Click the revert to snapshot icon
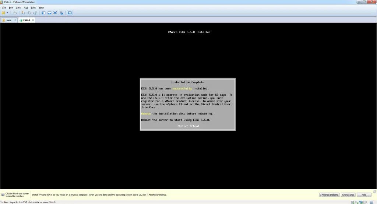This screenshot has height=204, width=377. click(x=29, y=13)
